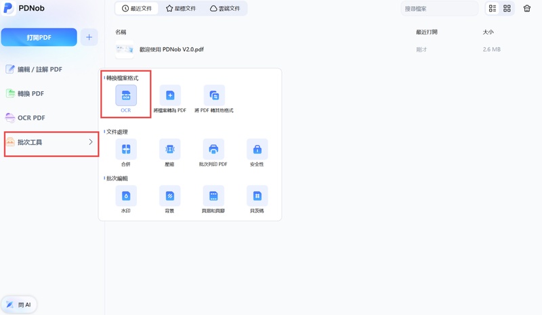Viewport: 542px width, 315px height.
Task: Open the batch OCR tool
Action: click(x=126, y=95)
